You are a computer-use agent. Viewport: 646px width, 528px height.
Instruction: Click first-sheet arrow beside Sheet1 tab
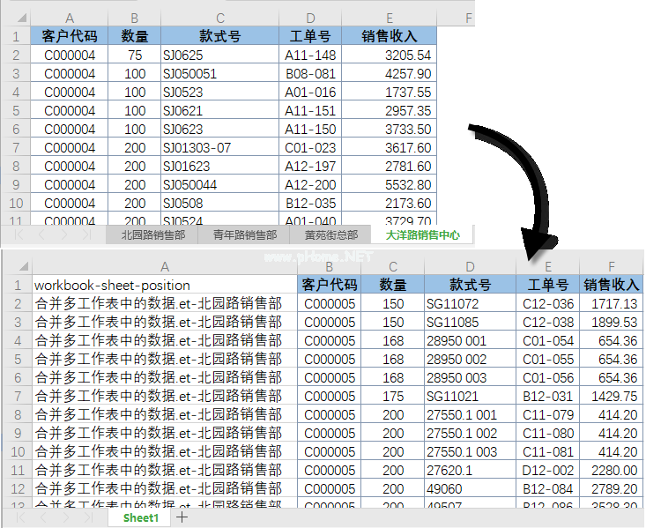click(x=19, y=517)
